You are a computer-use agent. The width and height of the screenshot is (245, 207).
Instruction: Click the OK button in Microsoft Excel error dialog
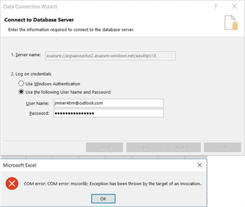click(103, 199)
